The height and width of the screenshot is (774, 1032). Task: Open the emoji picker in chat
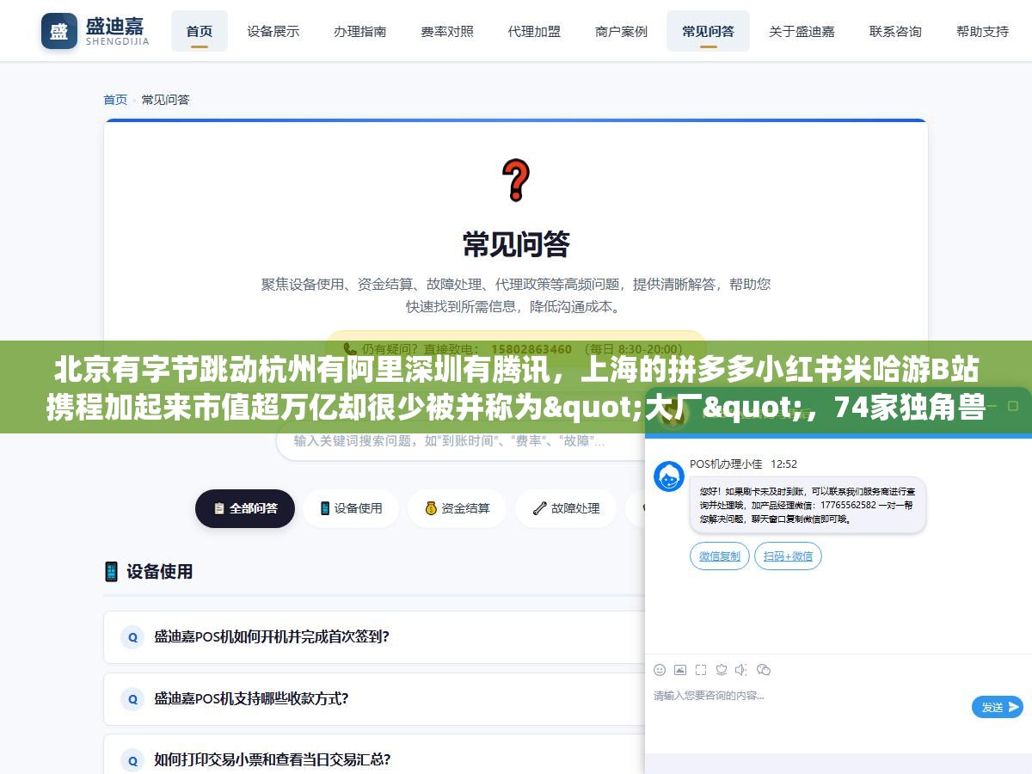660,670
